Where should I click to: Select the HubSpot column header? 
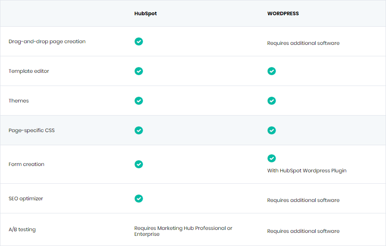click(145, 14)
